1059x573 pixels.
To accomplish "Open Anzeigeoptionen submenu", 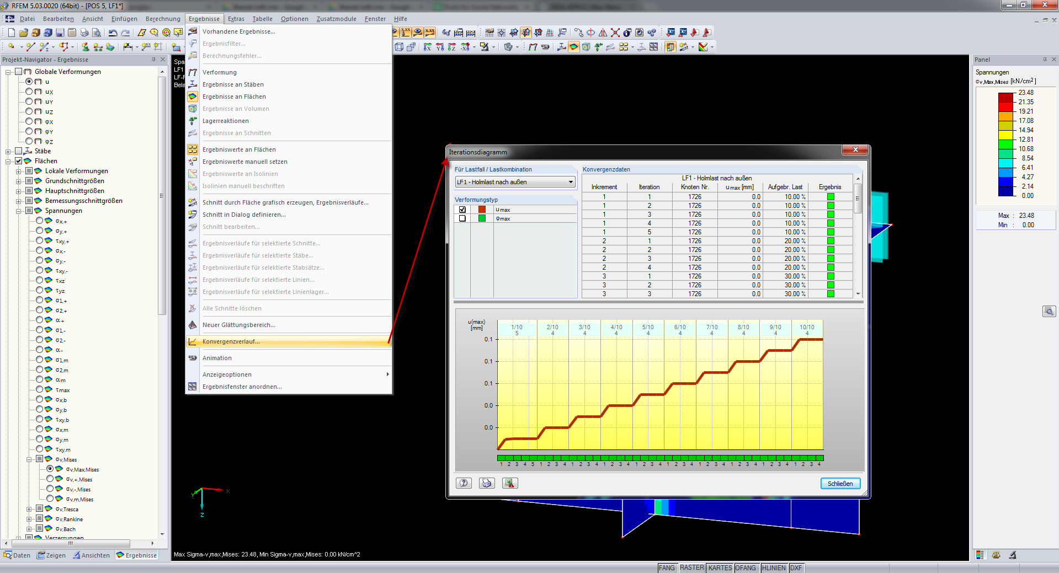I will [x=289, y=374].
